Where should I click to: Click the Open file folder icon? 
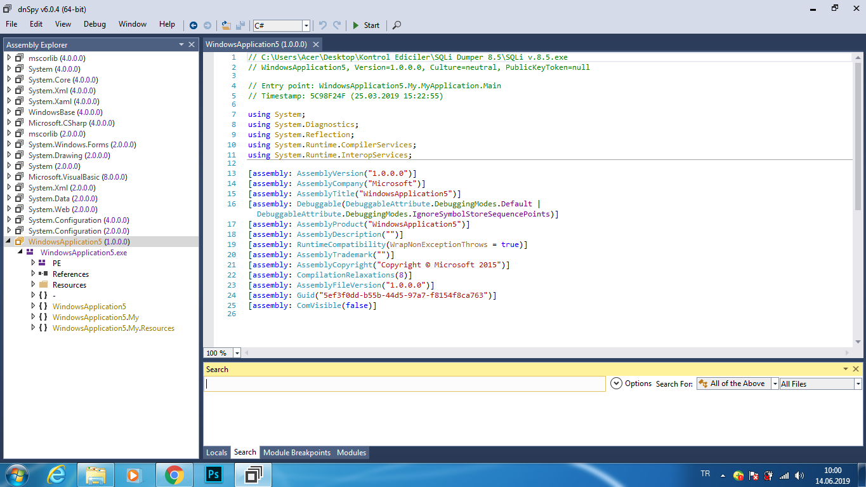[x=226, y=25]
